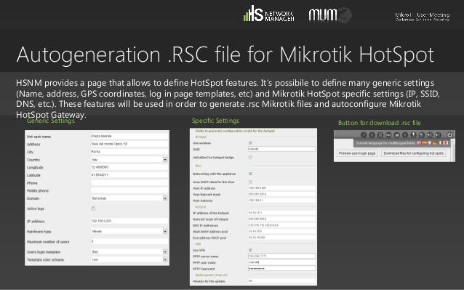Screen dimensions: 464x290
Task: Select the Latitude field
Action: (129, 174)
